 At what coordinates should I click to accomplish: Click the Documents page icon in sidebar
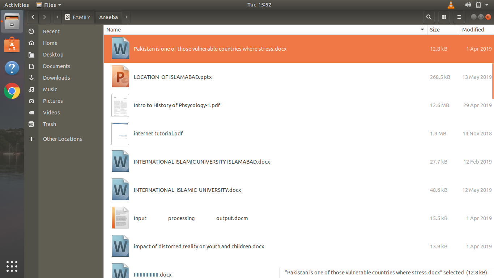coord(31,66)
